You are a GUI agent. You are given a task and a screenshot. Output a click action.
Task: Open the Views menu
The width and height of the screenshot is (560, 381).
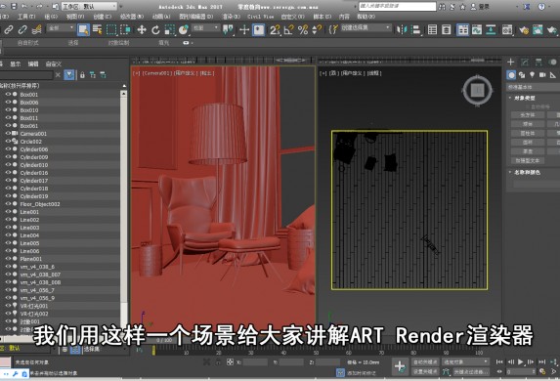coord(75,17)
